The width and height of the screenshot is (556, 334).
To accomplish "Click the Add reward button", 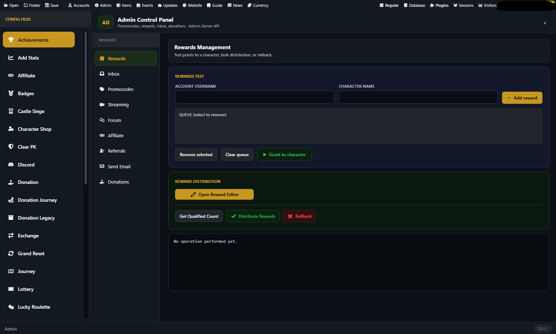I will tap(522, 98).
